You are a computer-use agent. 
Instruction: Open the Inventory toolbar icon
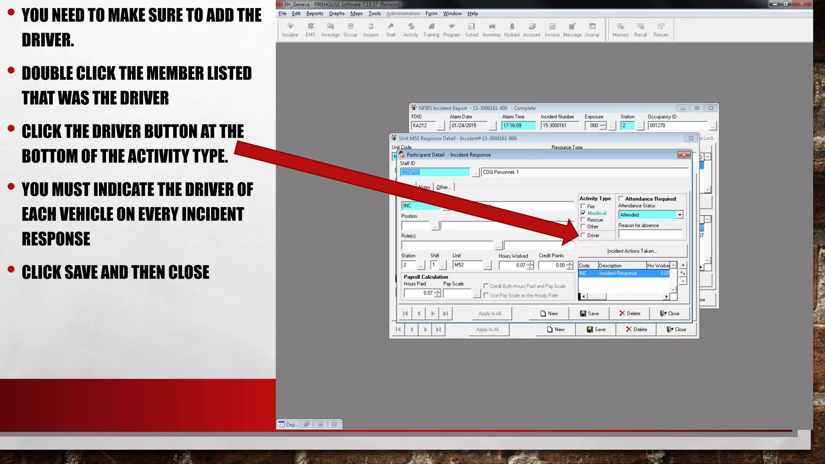[x=491, y=29]
